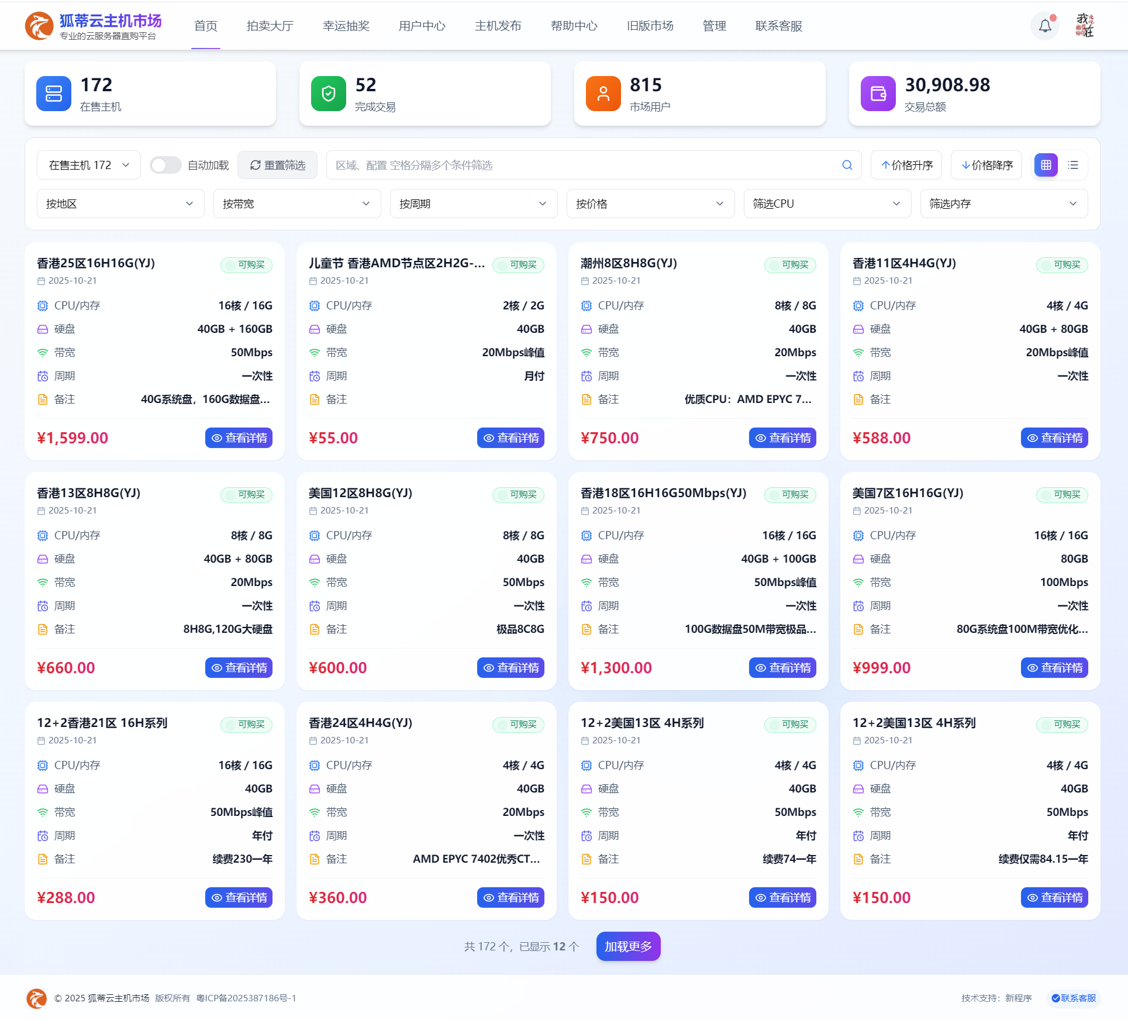Click the blue server stat icon
This screenshot has width=1128, height=1020.
pyautogui.click(x=53, y=94)
